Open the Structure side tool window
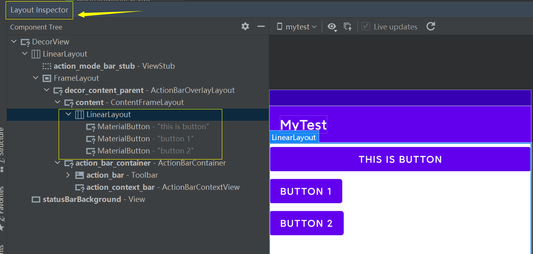The width and height of the screenshot is (533, 254). click(3, 149)
